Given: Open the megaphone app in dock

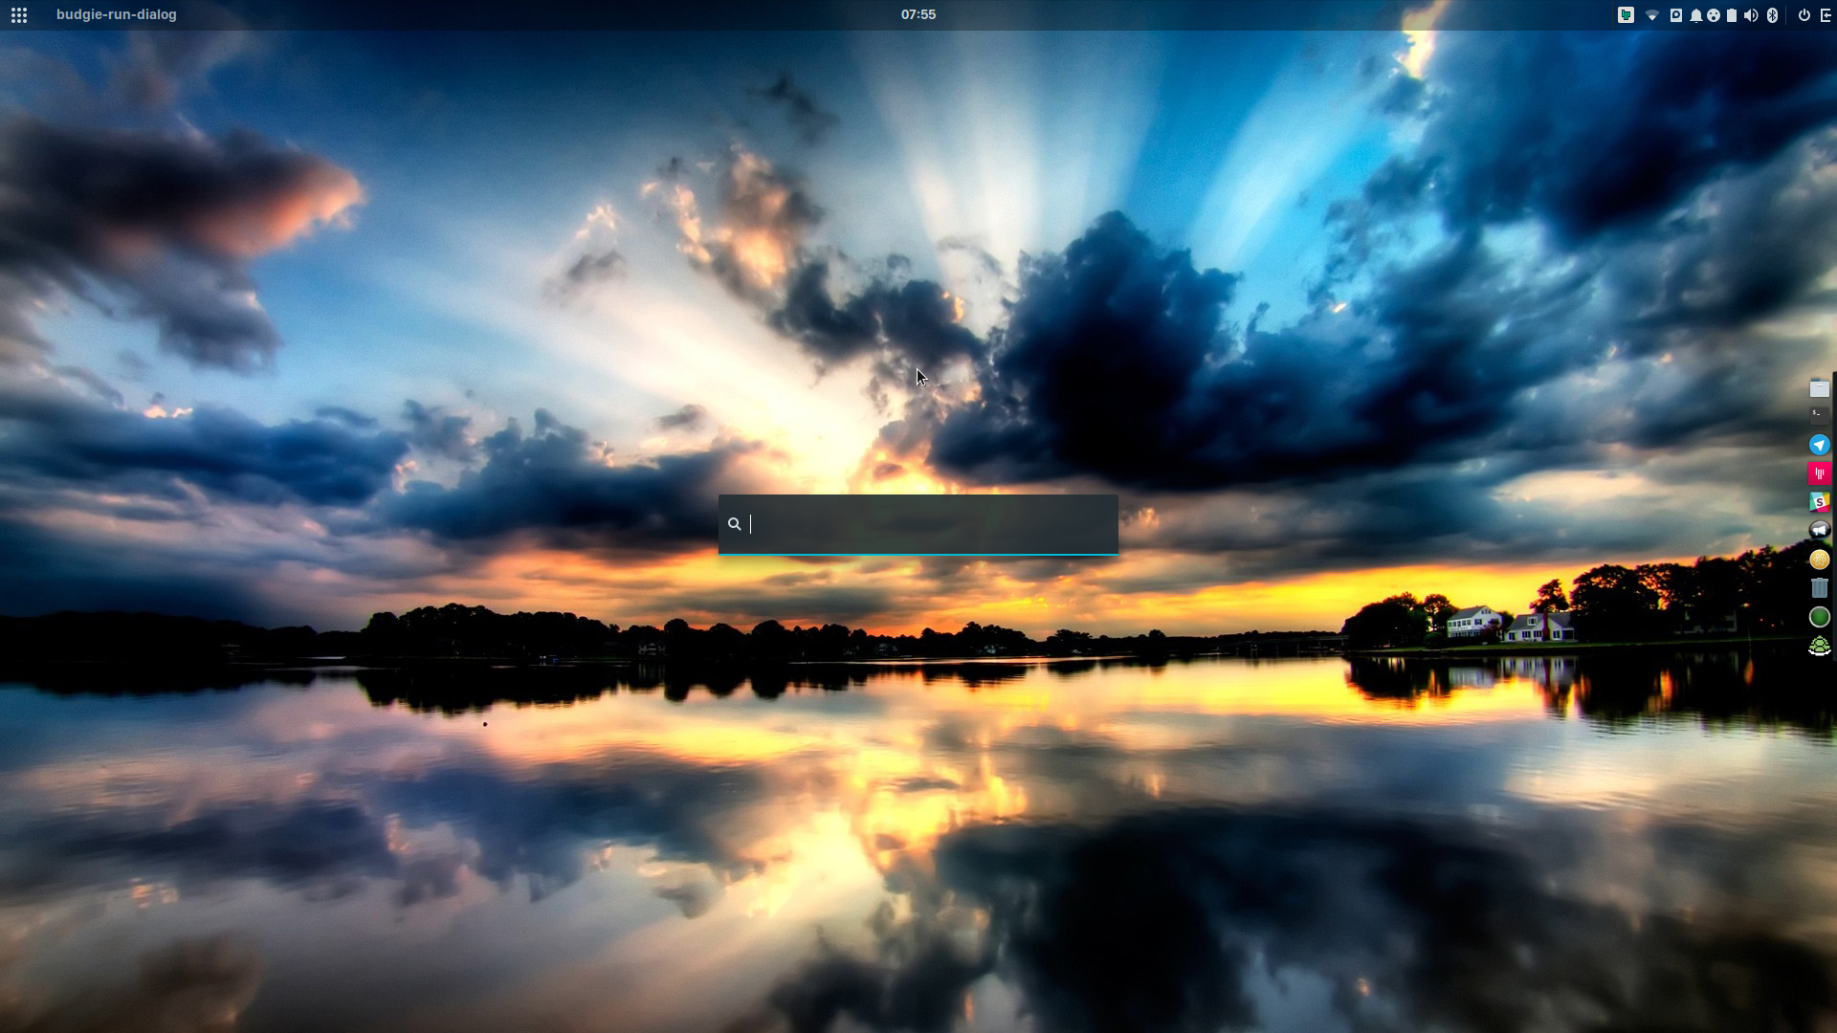Looking at the screenshot, I should 1819,530.
